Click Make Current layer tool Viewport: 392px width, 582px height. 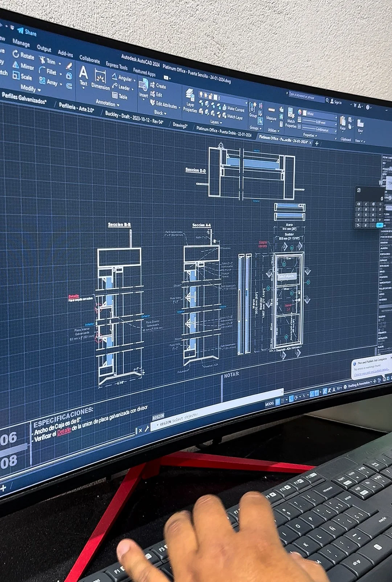click(x=233, y=109)
